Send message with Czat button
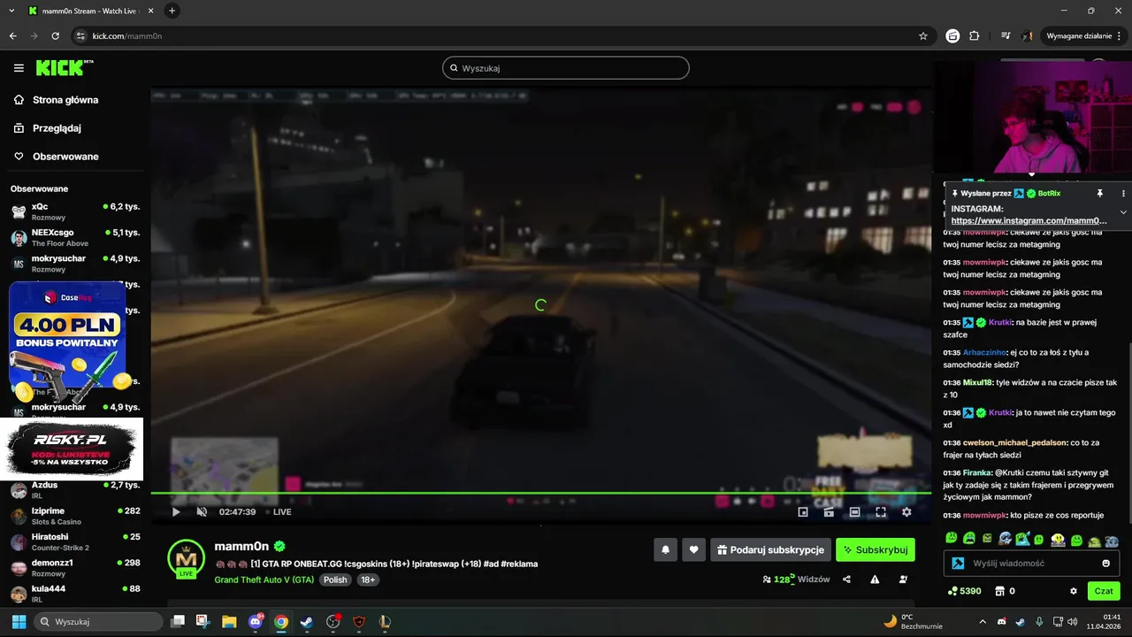The height and width of the screenshot is (637, 1132). point(1104,591)
